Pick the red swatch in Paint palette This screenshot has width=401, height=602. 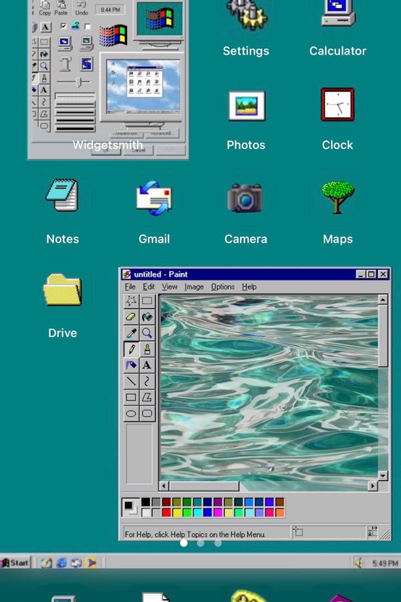point(166,513)
